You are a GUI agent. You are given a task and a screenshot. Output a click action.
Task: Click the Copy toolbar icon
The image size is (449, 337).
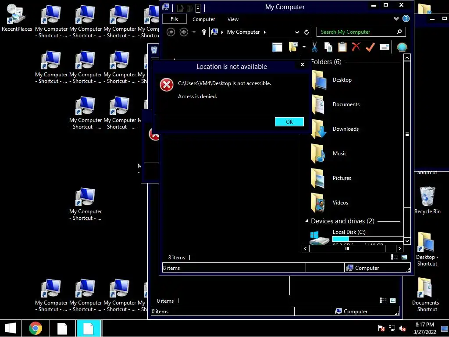(x=328, y=47)
